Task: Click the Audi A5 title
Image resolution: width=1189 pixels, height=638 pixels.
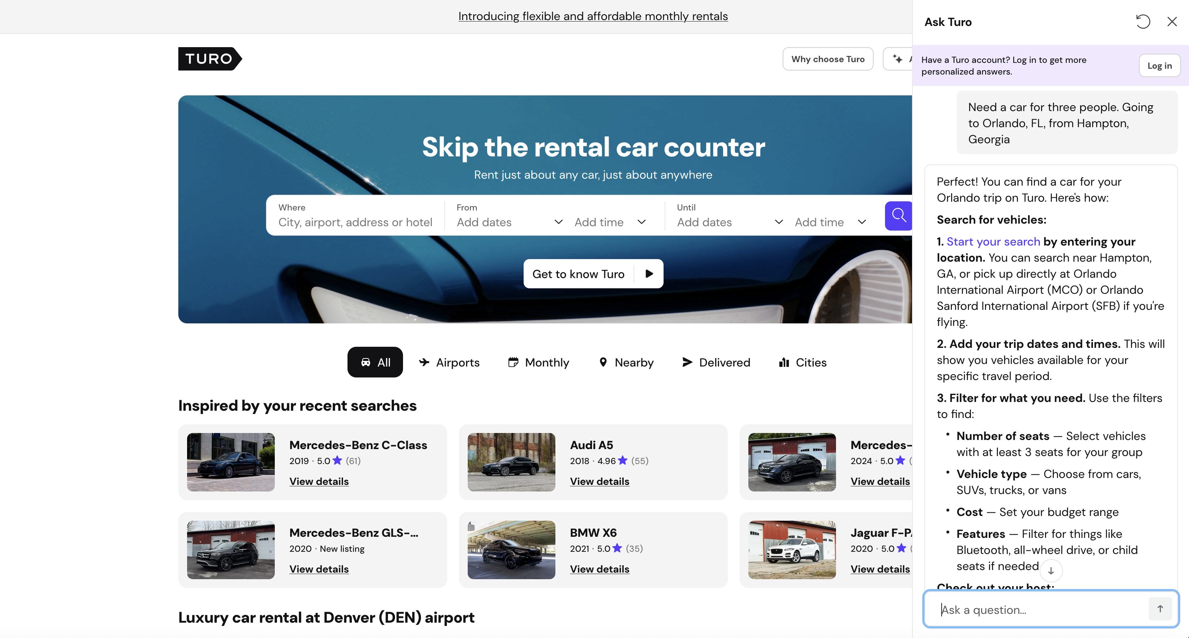Action: (x=591, y=445)
